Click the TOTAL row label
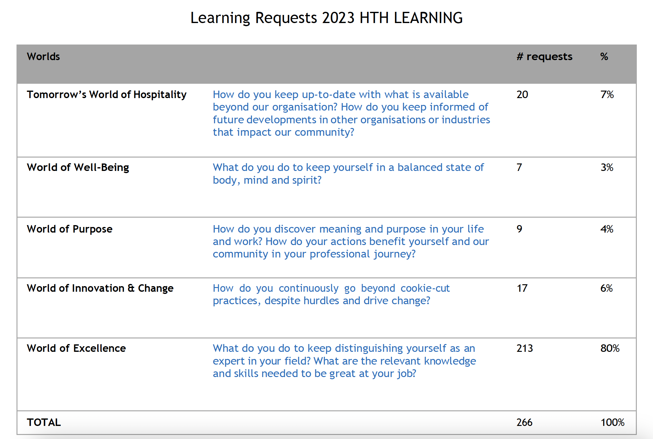 click(x=44, y=422)
